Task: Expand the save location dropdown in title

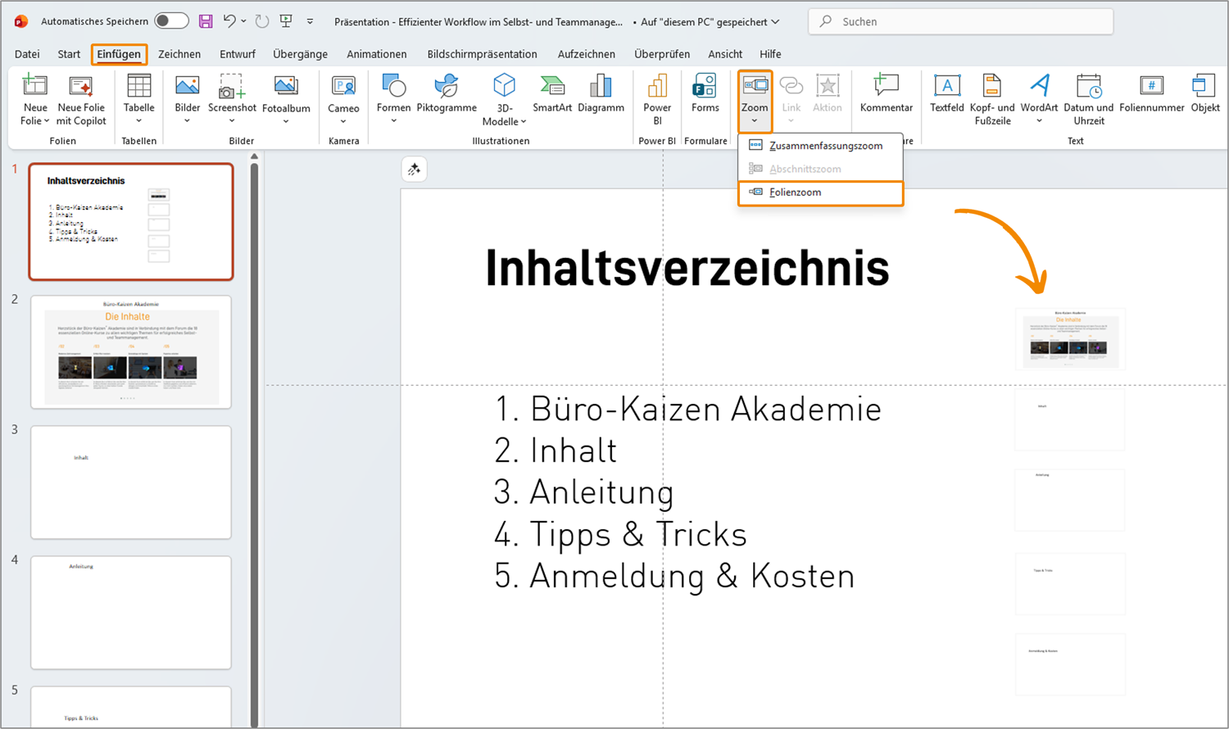Action: click(x=775, y=22)
